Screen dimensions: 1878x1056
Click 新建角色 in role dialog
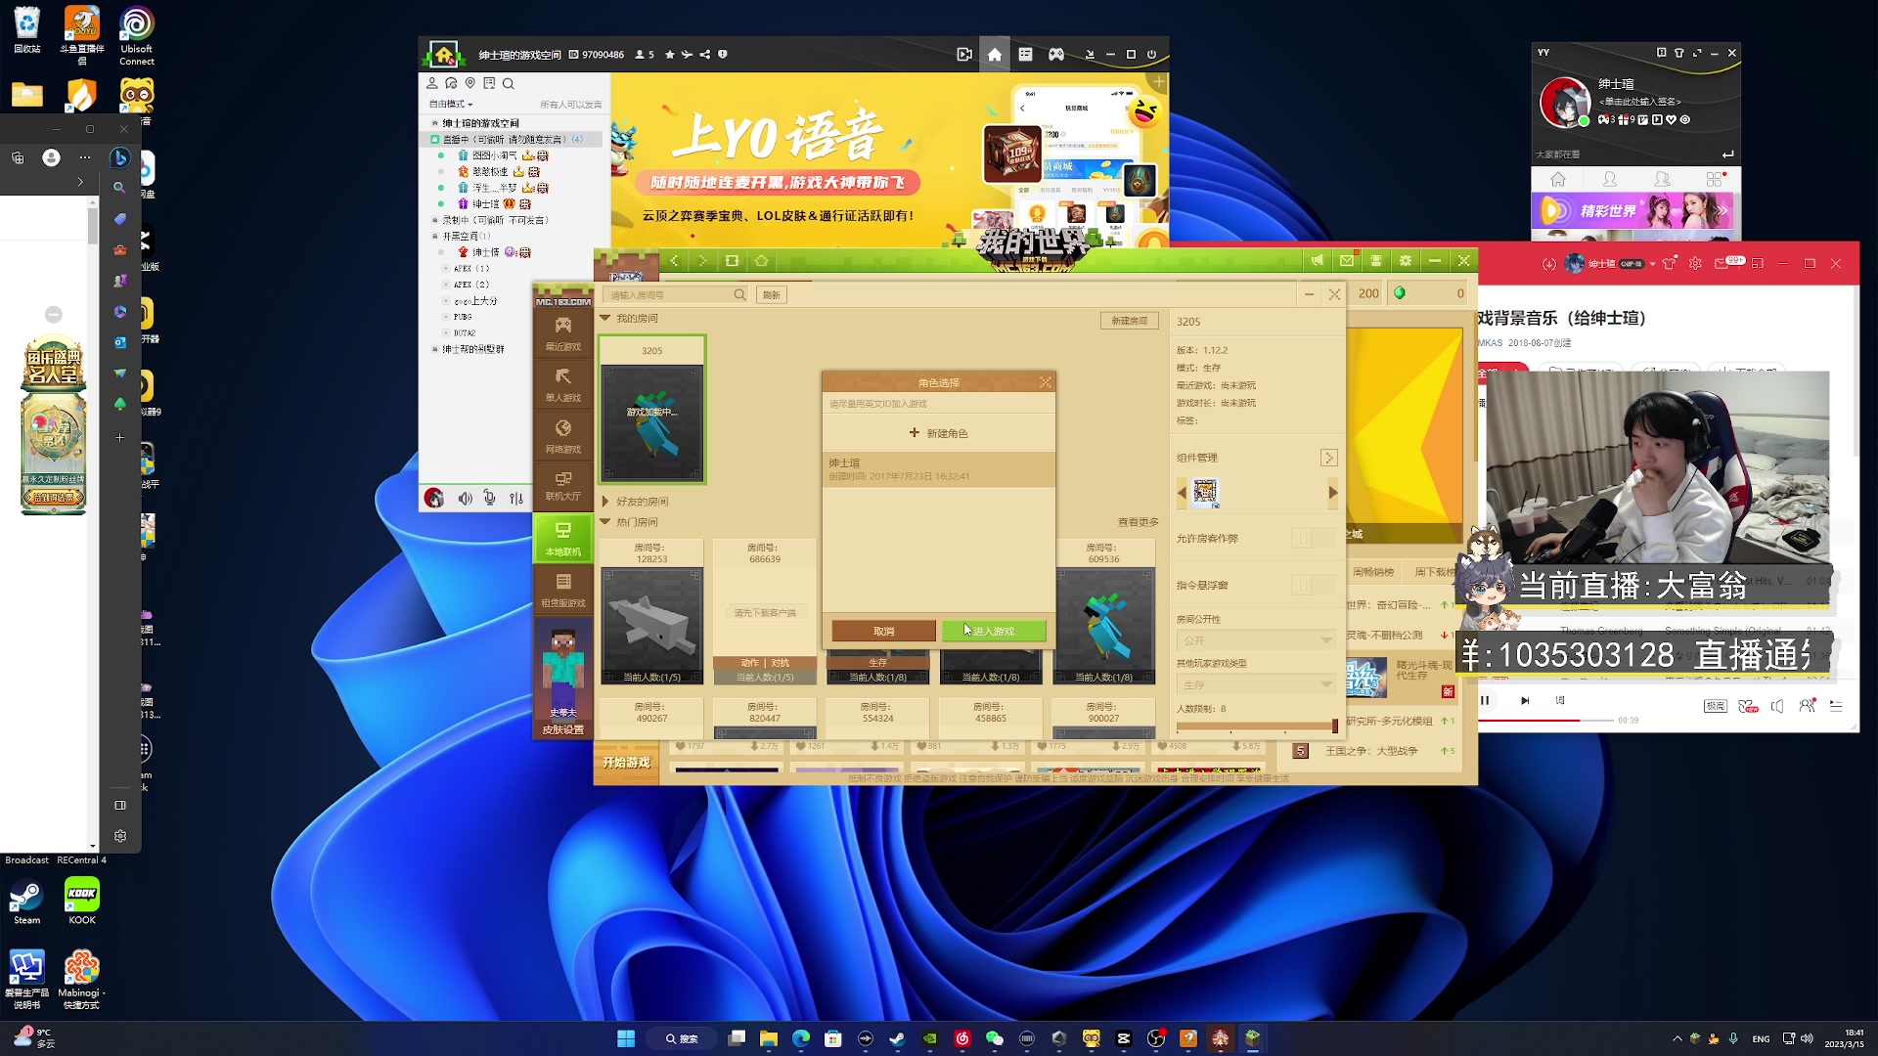937,433
